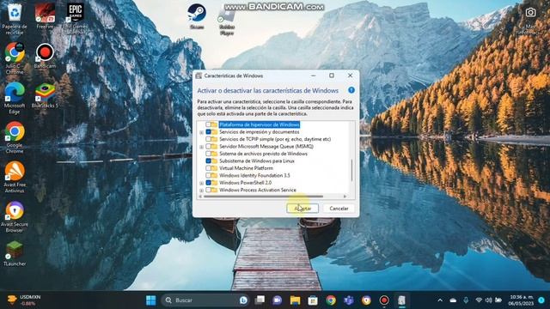Uncheck Windows PowerShell 2.0 checkbox
Image resolution: width=550 pixels, height=309 pixels.
click(208, 183)
